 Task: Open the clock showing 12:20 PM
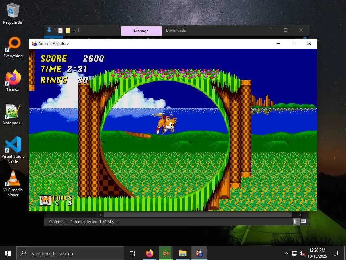pyautogui.click(x=317, y=253)
